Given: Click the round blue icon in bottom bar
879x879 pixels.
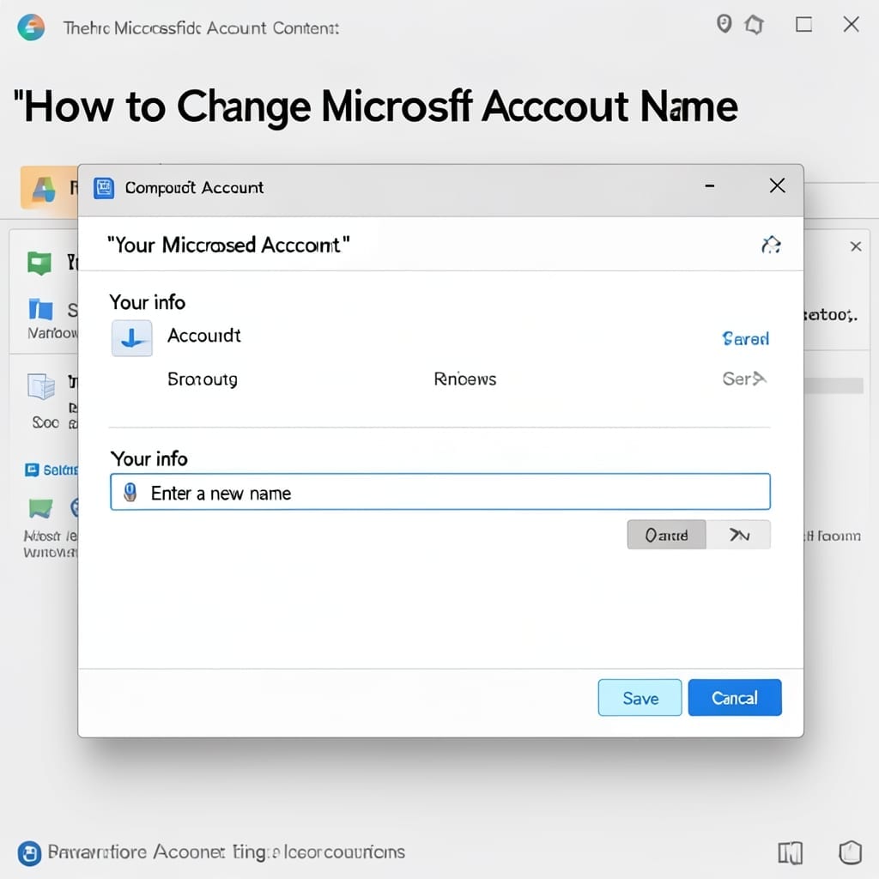Looking at the screenshot, I should [29, 853].
